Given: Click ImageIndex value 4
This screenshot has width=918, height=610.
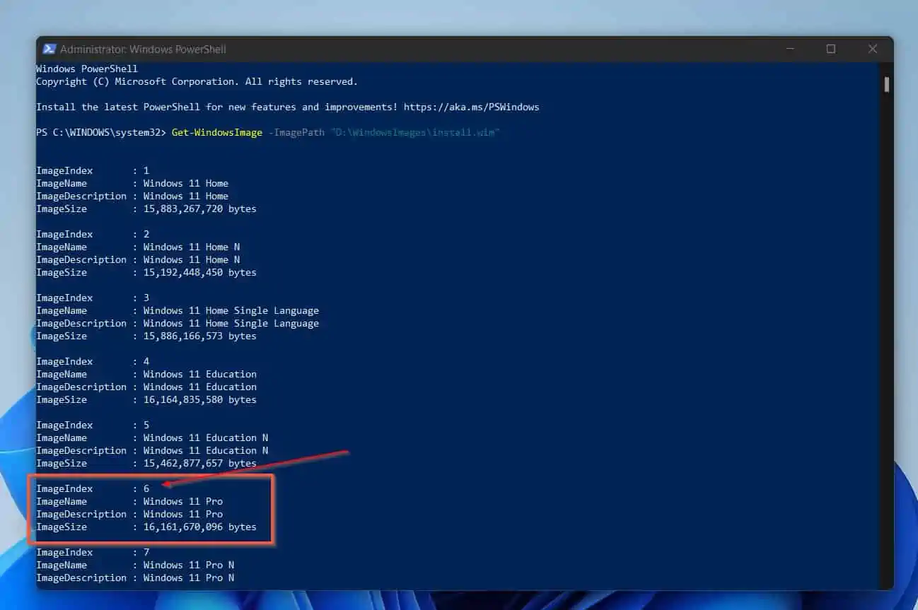Looking at the screenshot, I should (x=146, y=362).
